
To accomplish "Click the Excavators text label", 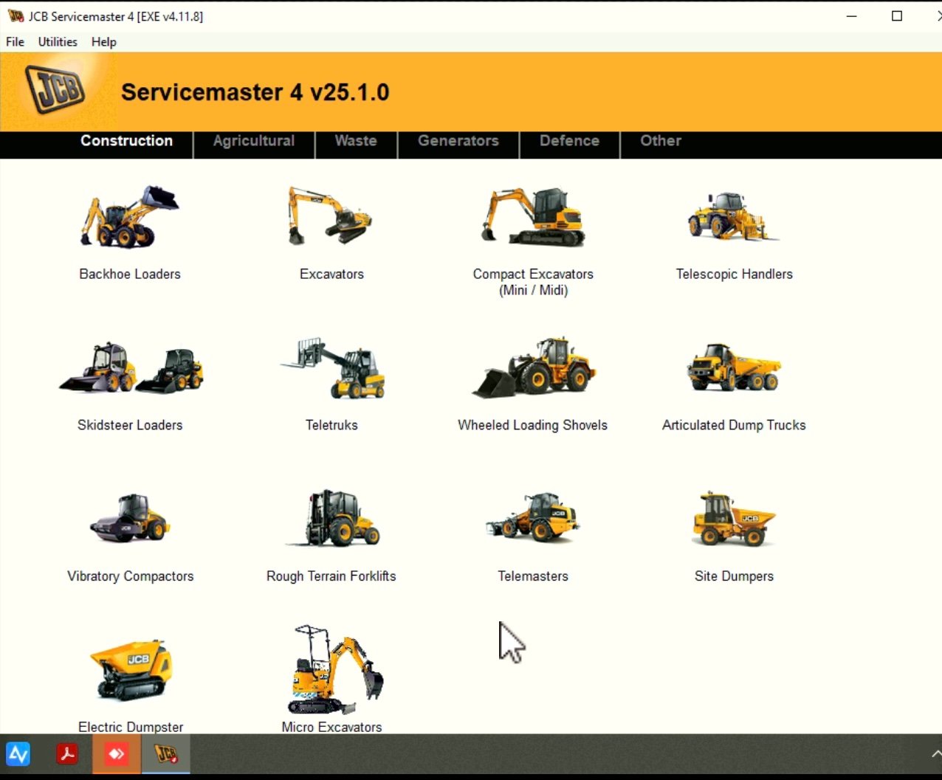I will pos(331,274).
